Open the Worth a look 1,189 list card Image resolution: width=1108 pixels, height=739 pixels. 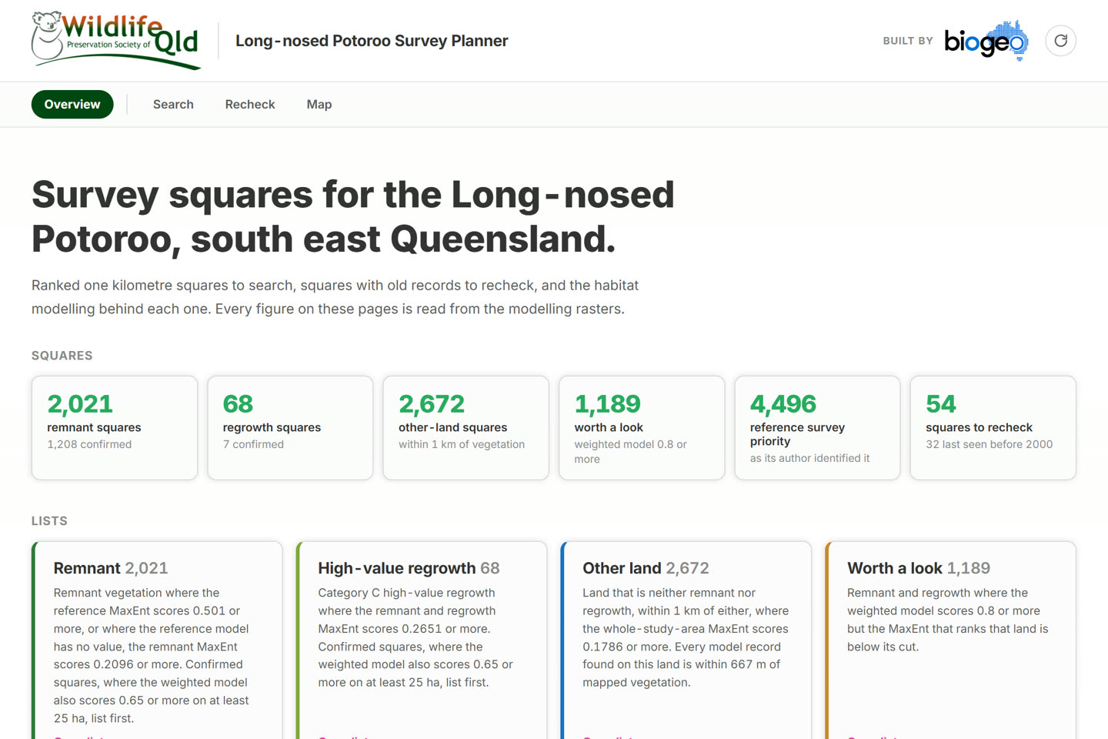tap(951, 640)
